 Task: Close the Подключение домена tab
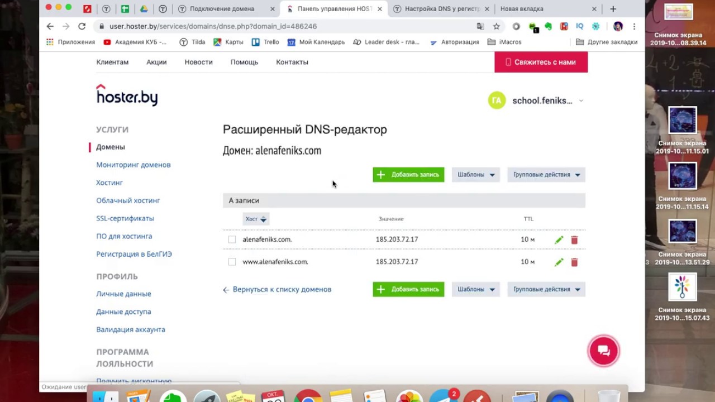[x=273, y=9]
